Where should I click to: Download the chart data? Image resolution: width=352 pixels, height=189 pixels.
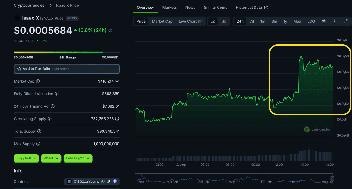[335, 21]
